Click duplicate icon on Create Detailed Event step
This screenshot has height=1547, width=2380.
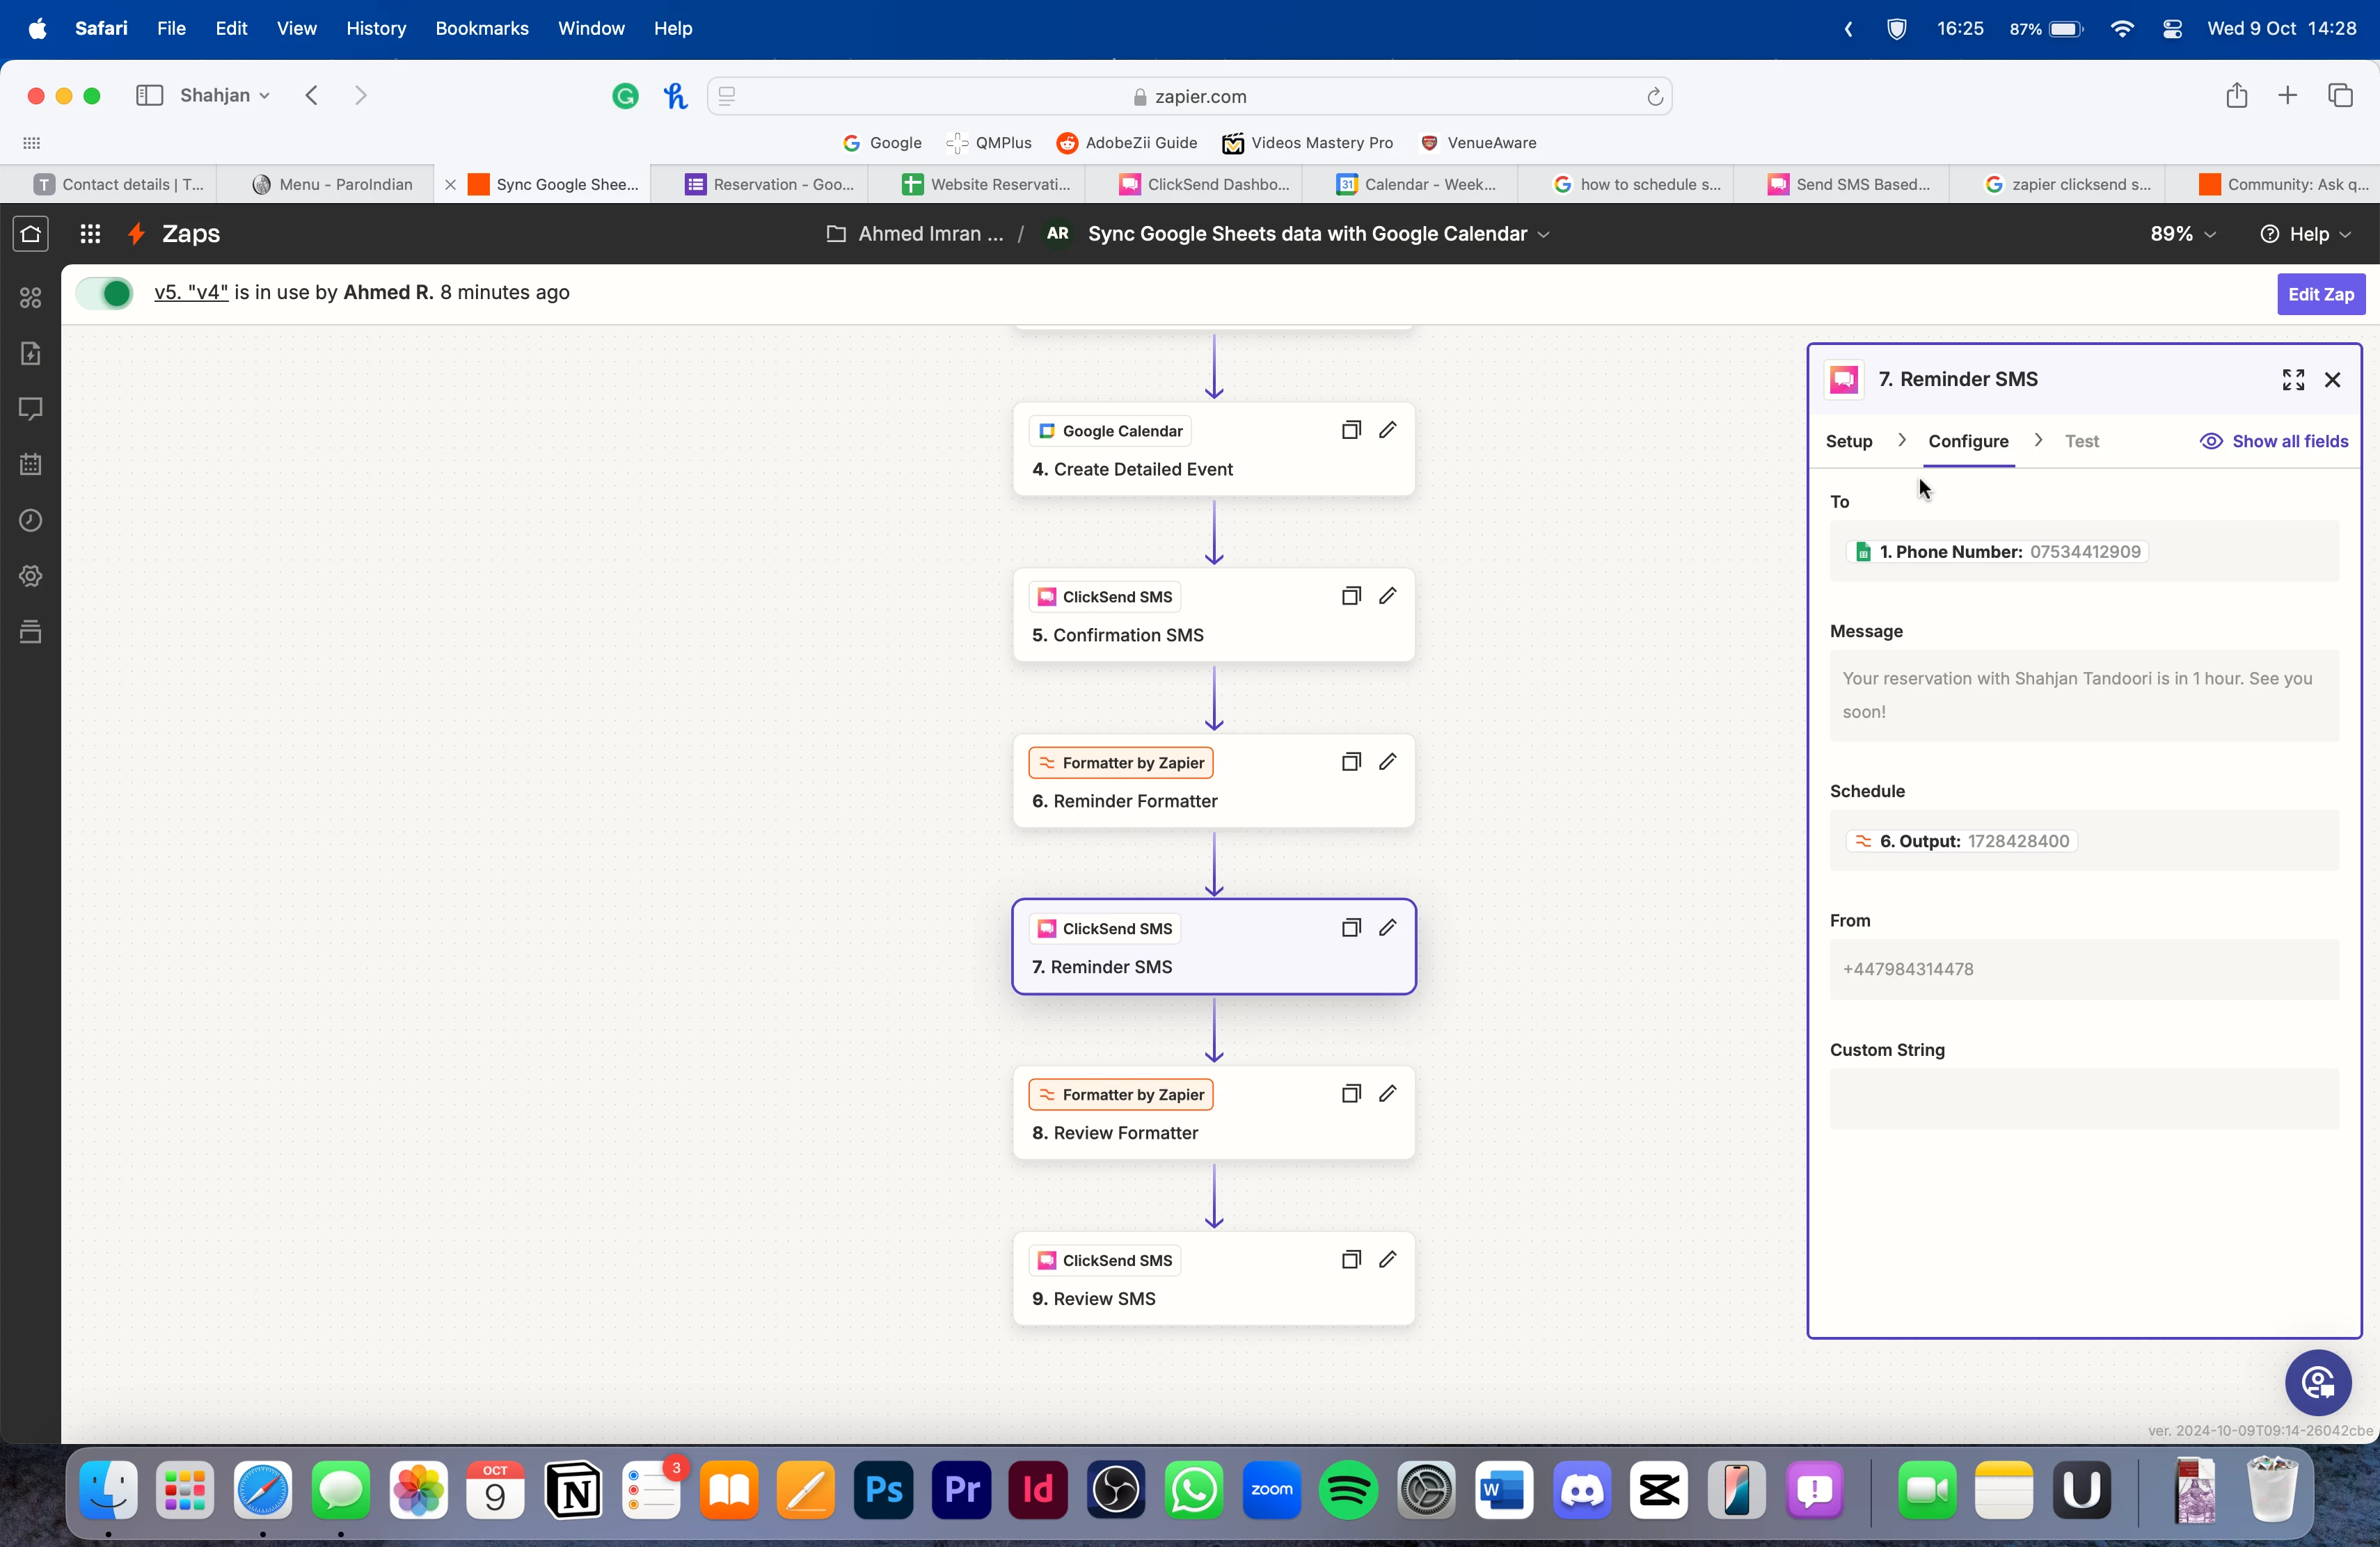(1350, 430)
